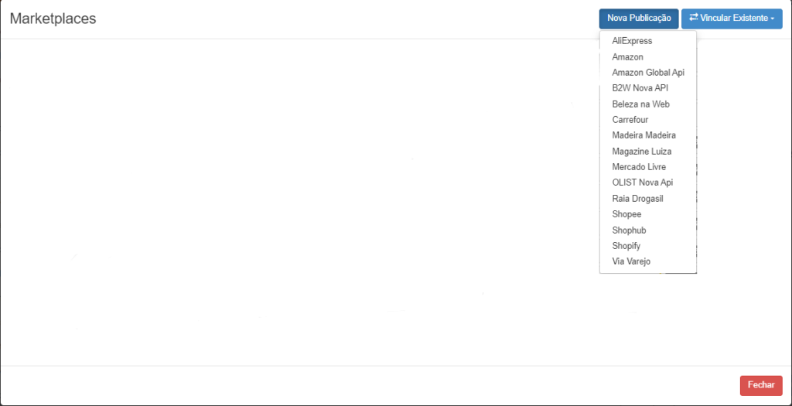Pick the Amazon Global Api option
Screen dimensions: 792x406
[x=647, y=73]
